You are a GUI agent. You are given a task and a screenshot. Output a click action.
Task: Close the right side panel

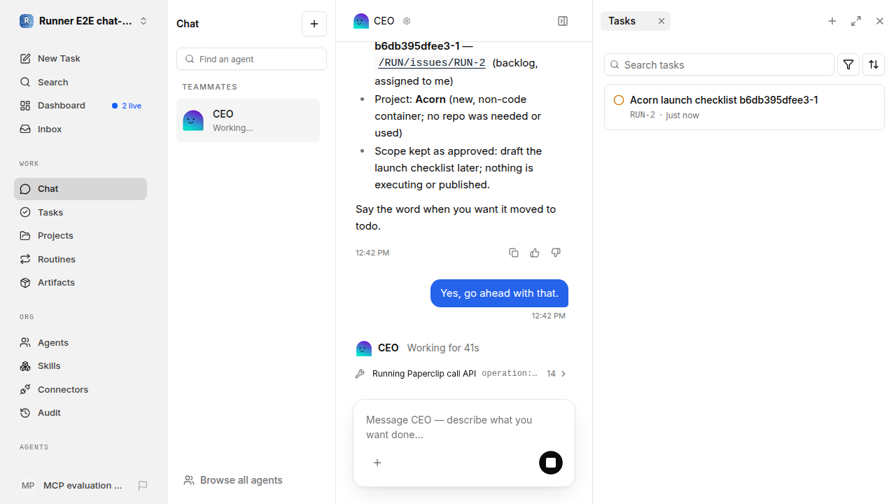(880, 21)
